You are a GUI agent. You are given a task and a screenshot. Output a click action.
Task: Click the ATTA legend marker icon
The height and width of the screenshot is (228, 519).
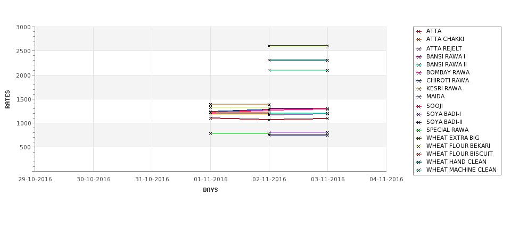click(418, 31)
